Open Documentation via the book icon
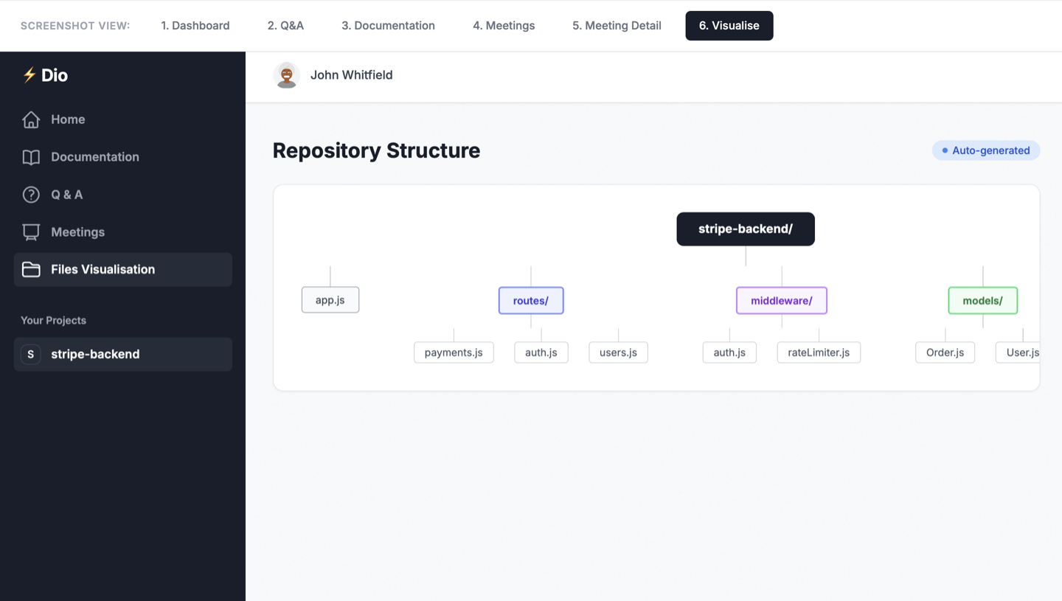 coord(31,156)
